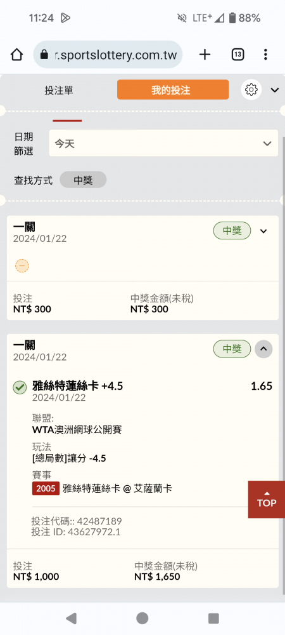The height and width of the screenshot is (635, 285).
Task: Tap the Android home circle button
Action: pos(142,618)
